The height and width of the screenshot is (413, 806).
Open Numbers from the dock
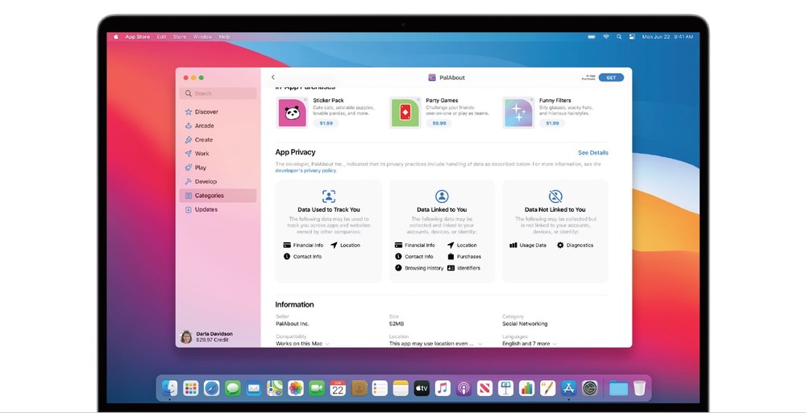pyautogui.click(x=527, y=388)
